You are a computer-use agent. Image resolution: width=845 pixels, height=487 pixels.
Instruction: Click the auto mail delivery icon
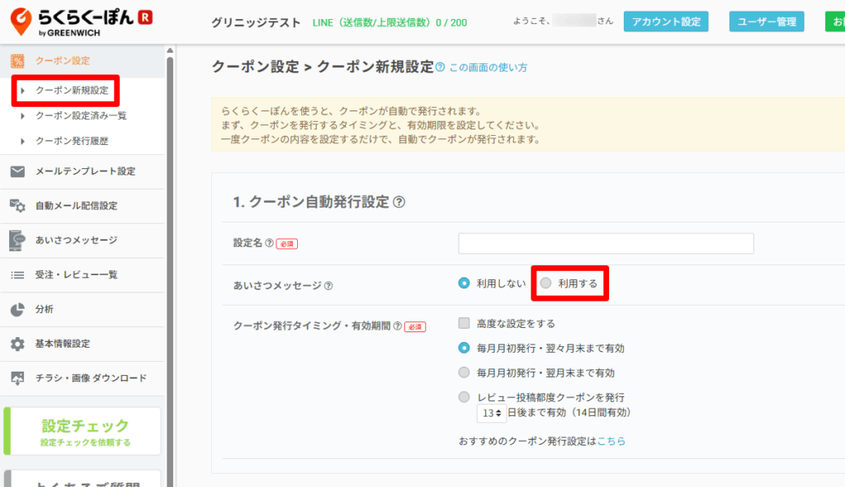17,206
